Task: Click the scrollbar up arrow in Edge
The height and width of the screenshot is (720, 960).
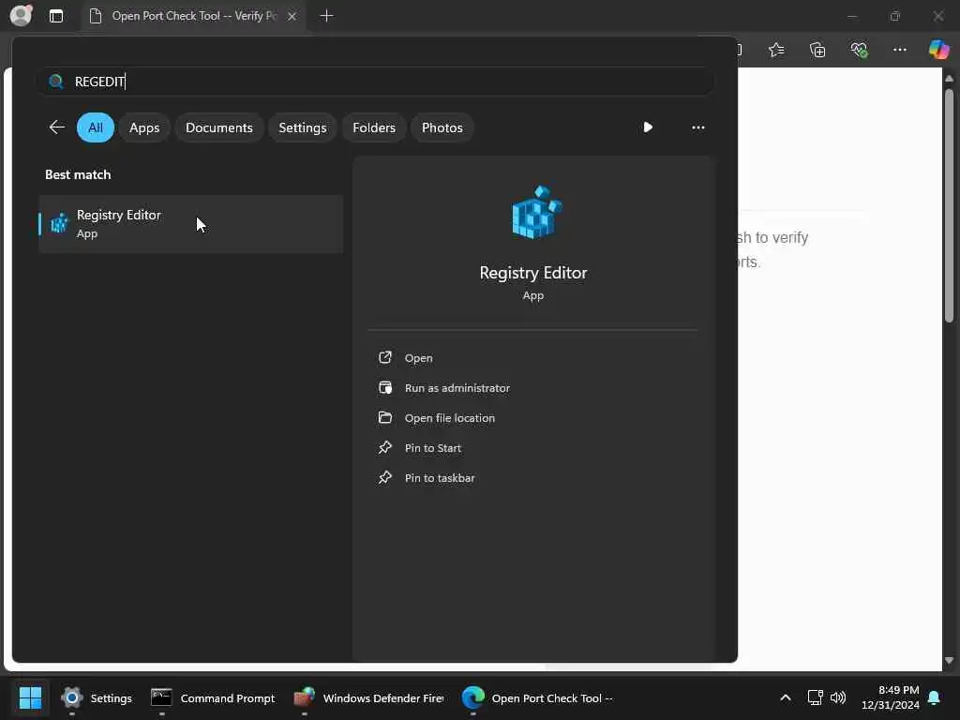Action: click(949, 79)
